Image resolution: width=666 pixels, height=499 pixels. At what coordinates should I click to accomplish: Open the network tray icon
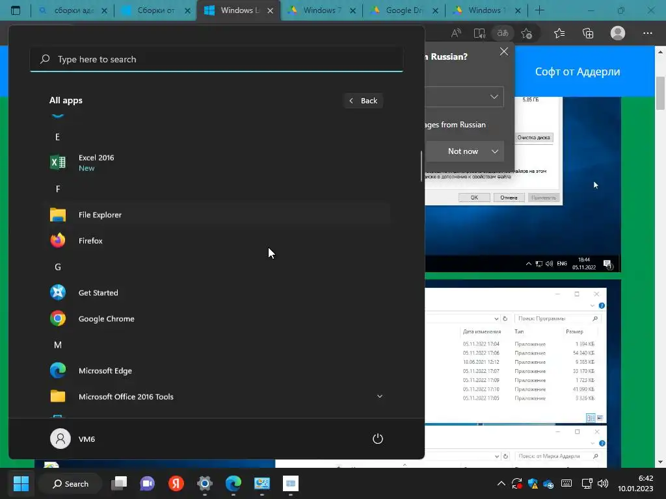(587, 483)
